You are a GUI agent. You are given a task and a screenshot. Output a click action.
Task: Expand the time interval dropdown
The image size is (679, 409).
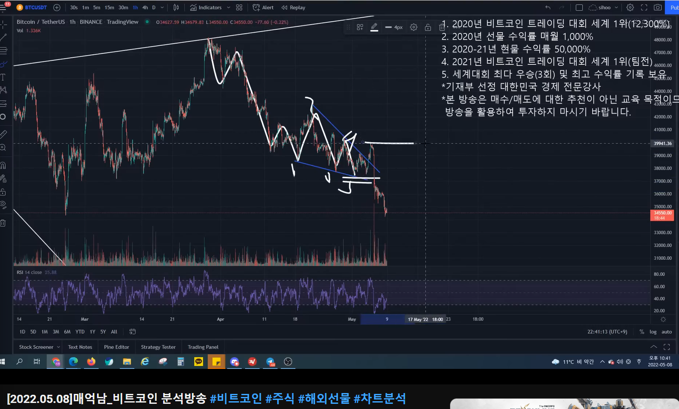162,7
